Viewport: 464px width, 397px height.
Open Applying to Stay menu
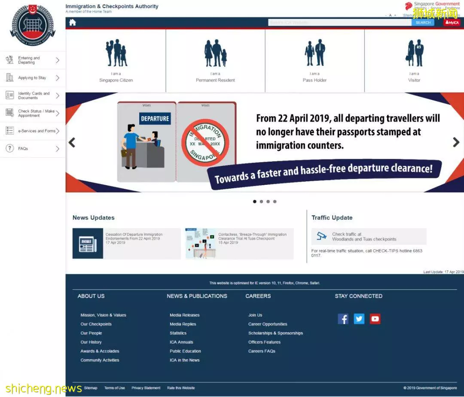pos(33,78)
